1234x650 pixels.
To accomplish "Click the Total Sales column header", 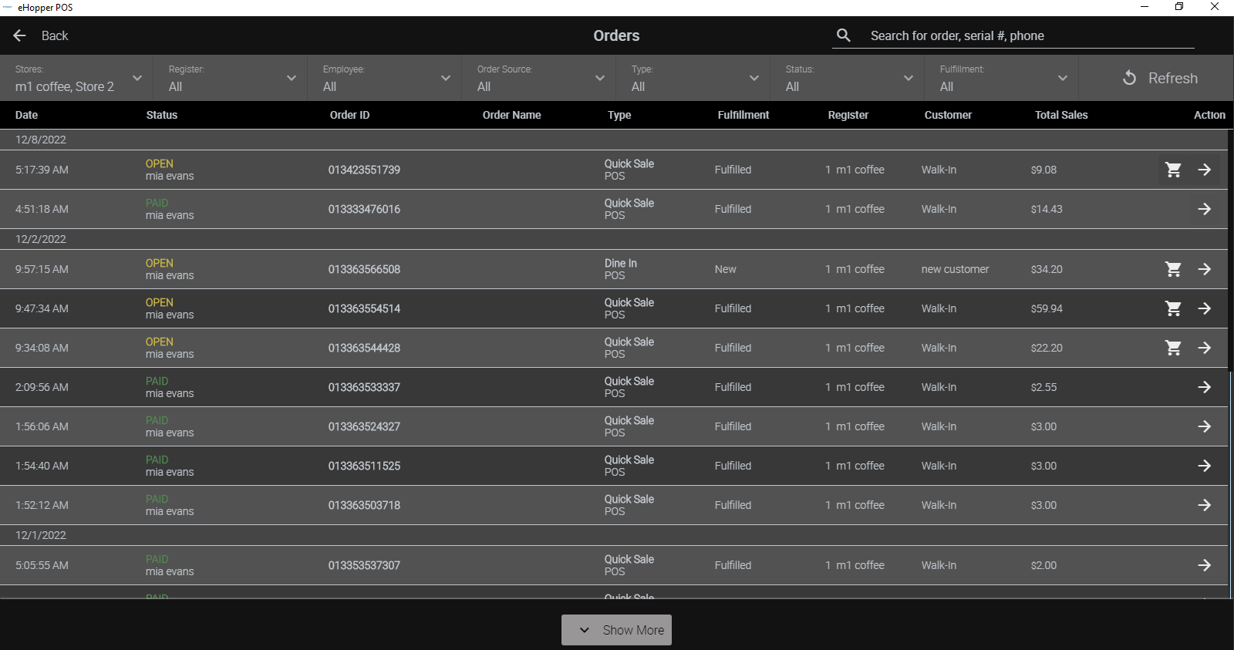I will point(1061,115).
